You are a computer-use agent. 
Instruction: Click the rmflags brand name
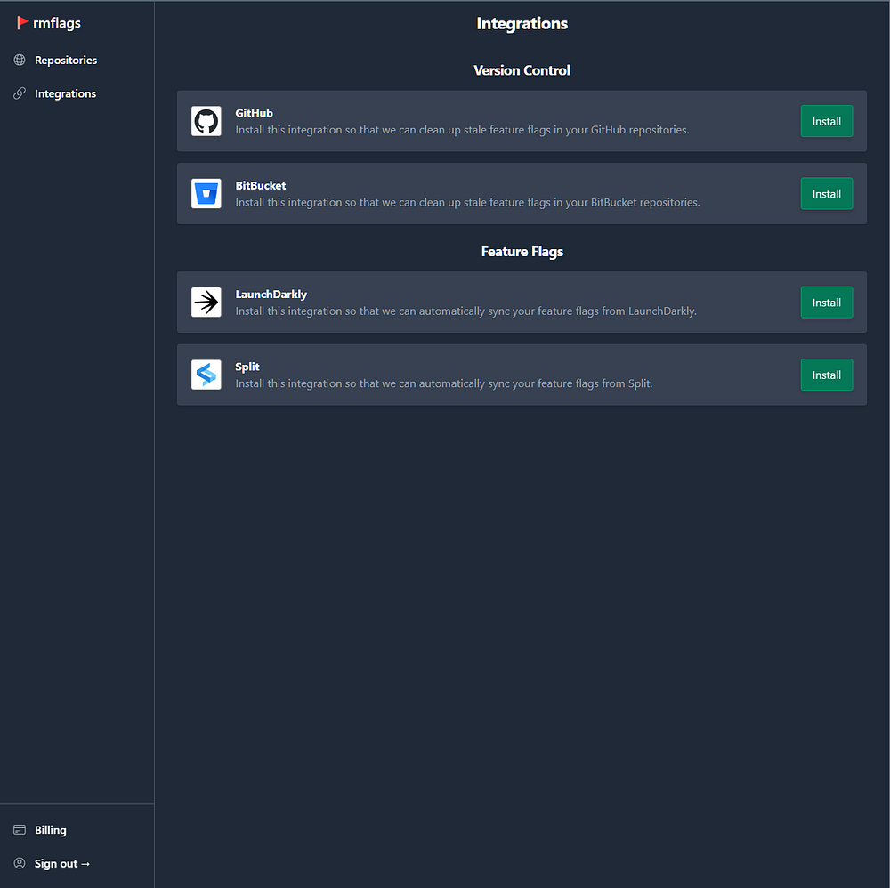pos(57,23)
